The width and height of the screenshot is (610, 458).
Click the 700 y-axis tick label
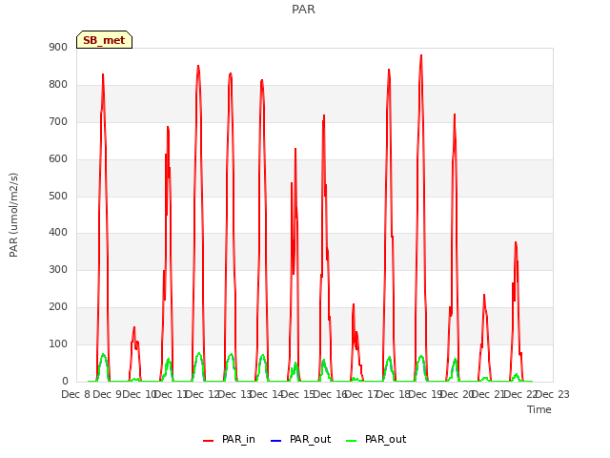58,122
